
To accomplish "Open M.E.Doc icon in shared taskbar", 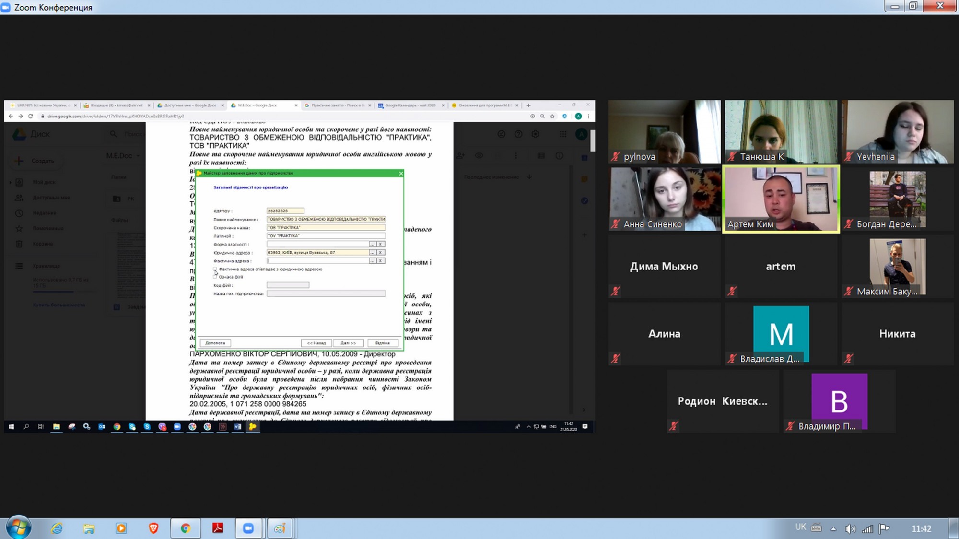I will (x=253, y=426).
